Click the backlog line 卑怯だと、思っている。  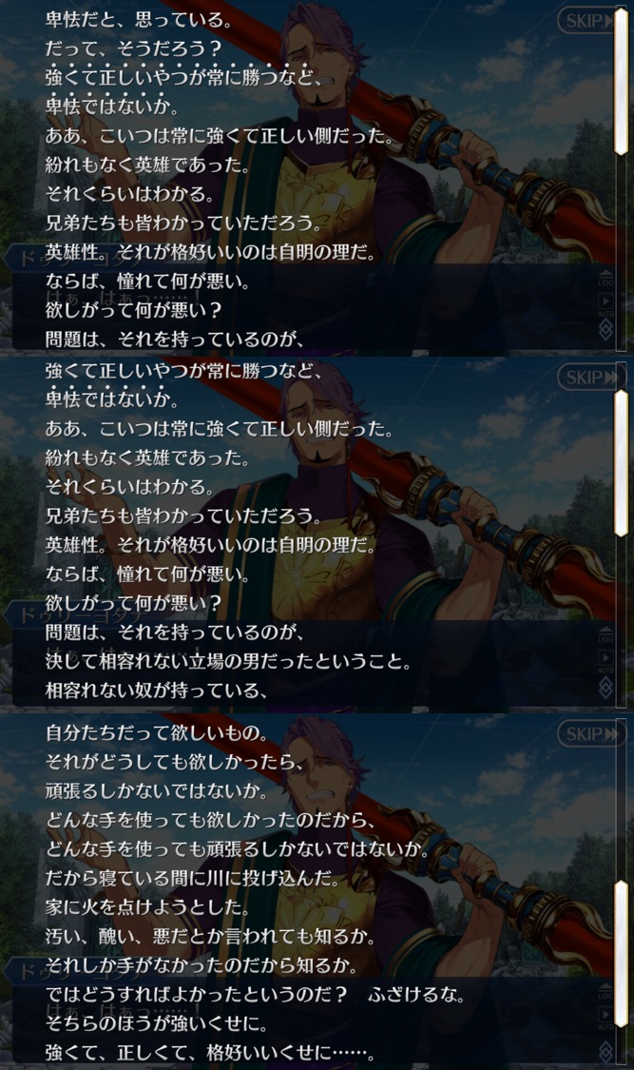click(139, 19)
